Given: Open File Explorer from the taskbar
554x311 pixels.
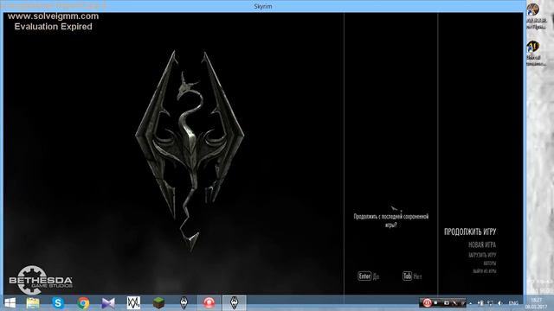Looking at the screenshot, I should tap(33, 303).
